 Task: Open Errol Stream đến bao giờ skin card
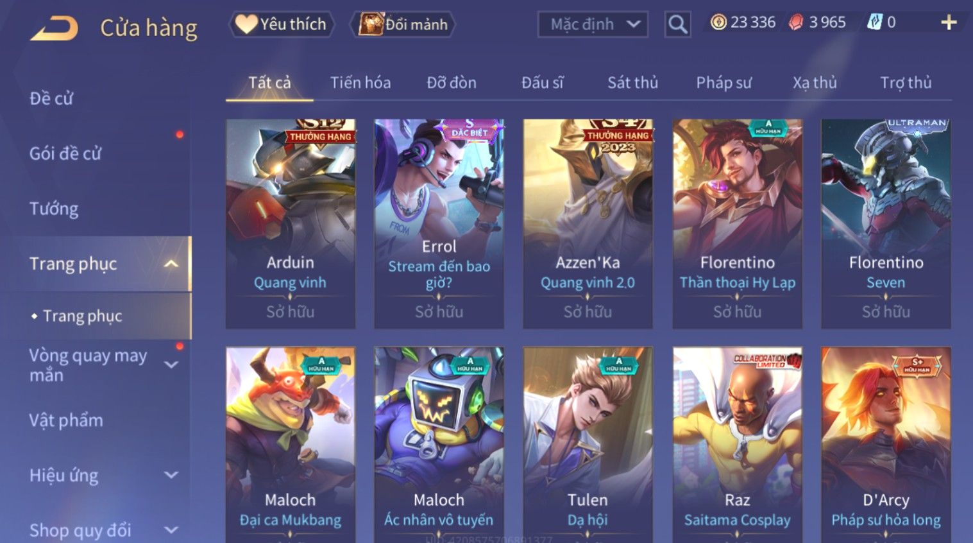[x=439, y=223]
